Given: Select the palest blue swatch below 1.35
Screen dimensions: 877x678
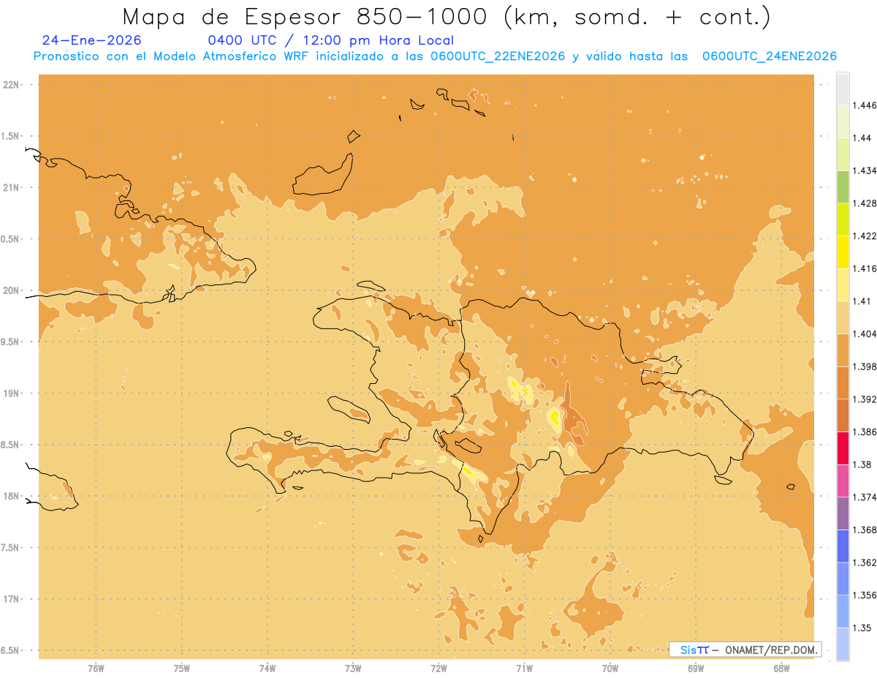Looking at the screenshot, I should (x=843, y=644).
